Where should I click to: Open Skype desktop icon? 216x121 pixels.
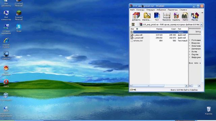point(19,28)
